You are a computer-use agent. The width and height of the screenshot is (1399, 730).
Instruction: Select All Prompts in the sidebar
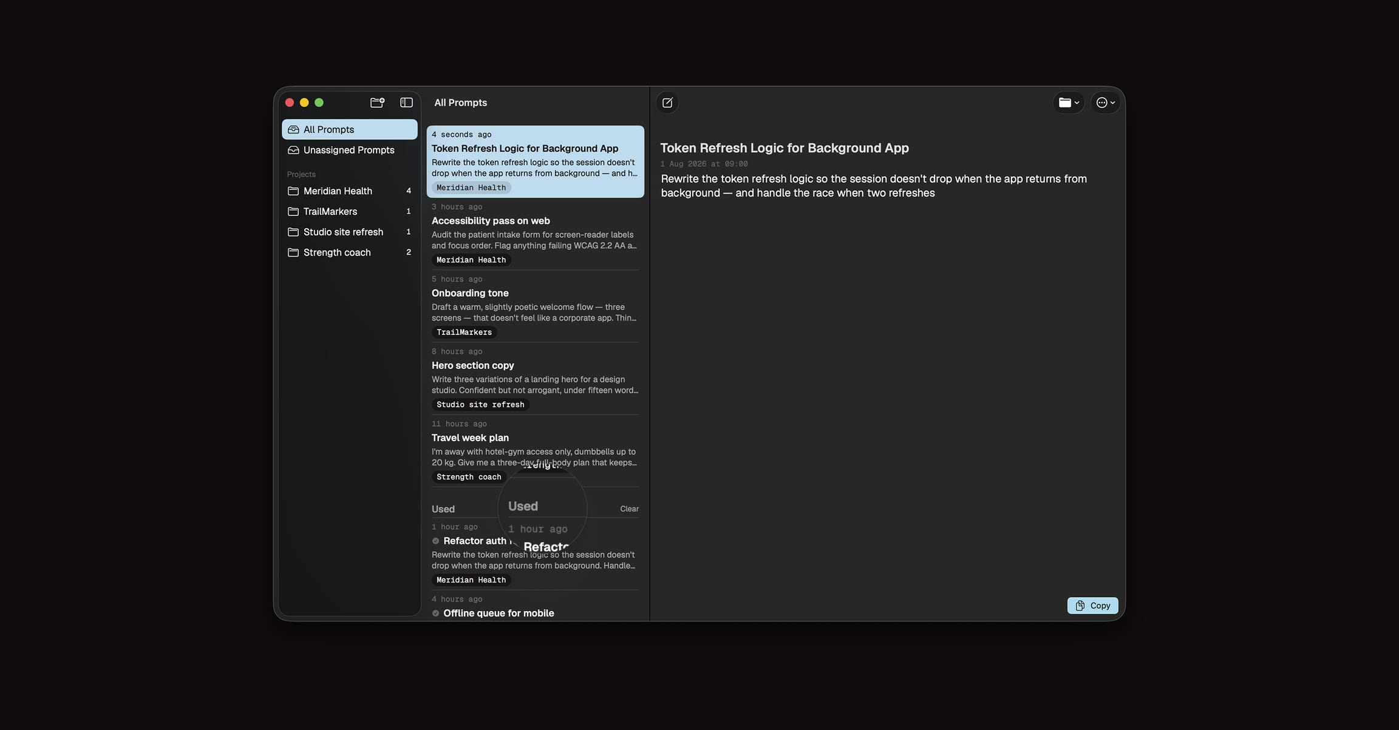point(349,129)
